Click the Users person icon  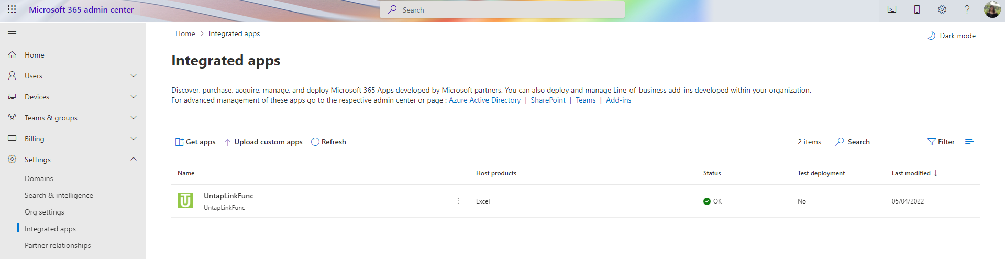pyautogui.click(x=12, y=76)
